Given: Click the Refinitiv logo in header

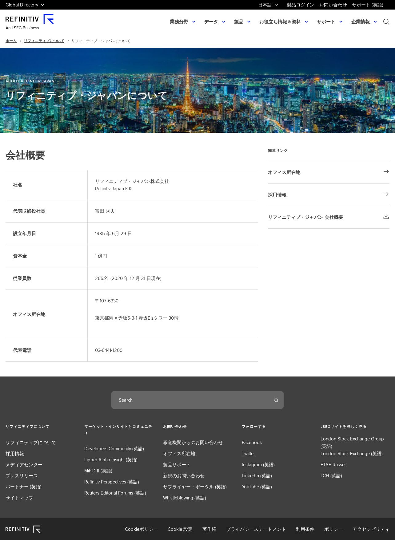Looking at the screenshot, I should tap(30, 22).
